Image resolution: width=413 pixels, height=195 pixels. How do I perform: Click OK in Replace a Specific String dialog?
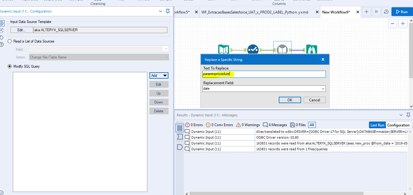click(x=289, y=100)
